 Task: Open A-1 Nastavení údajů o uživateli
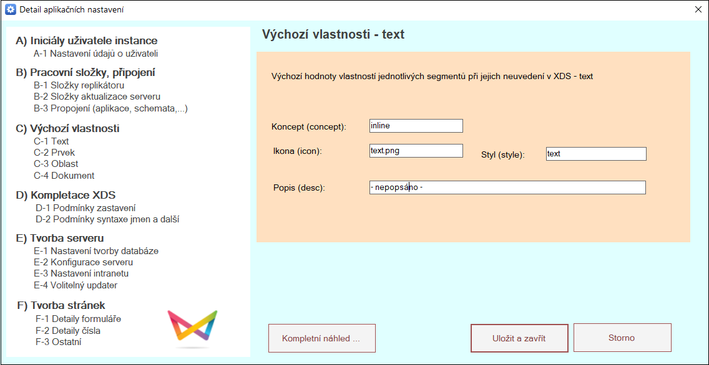click(x=95, y=54)
